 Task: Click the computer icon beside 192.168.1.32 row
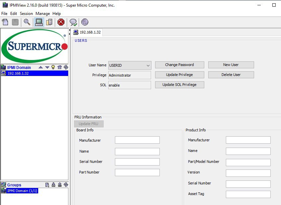tap(3, 73)
